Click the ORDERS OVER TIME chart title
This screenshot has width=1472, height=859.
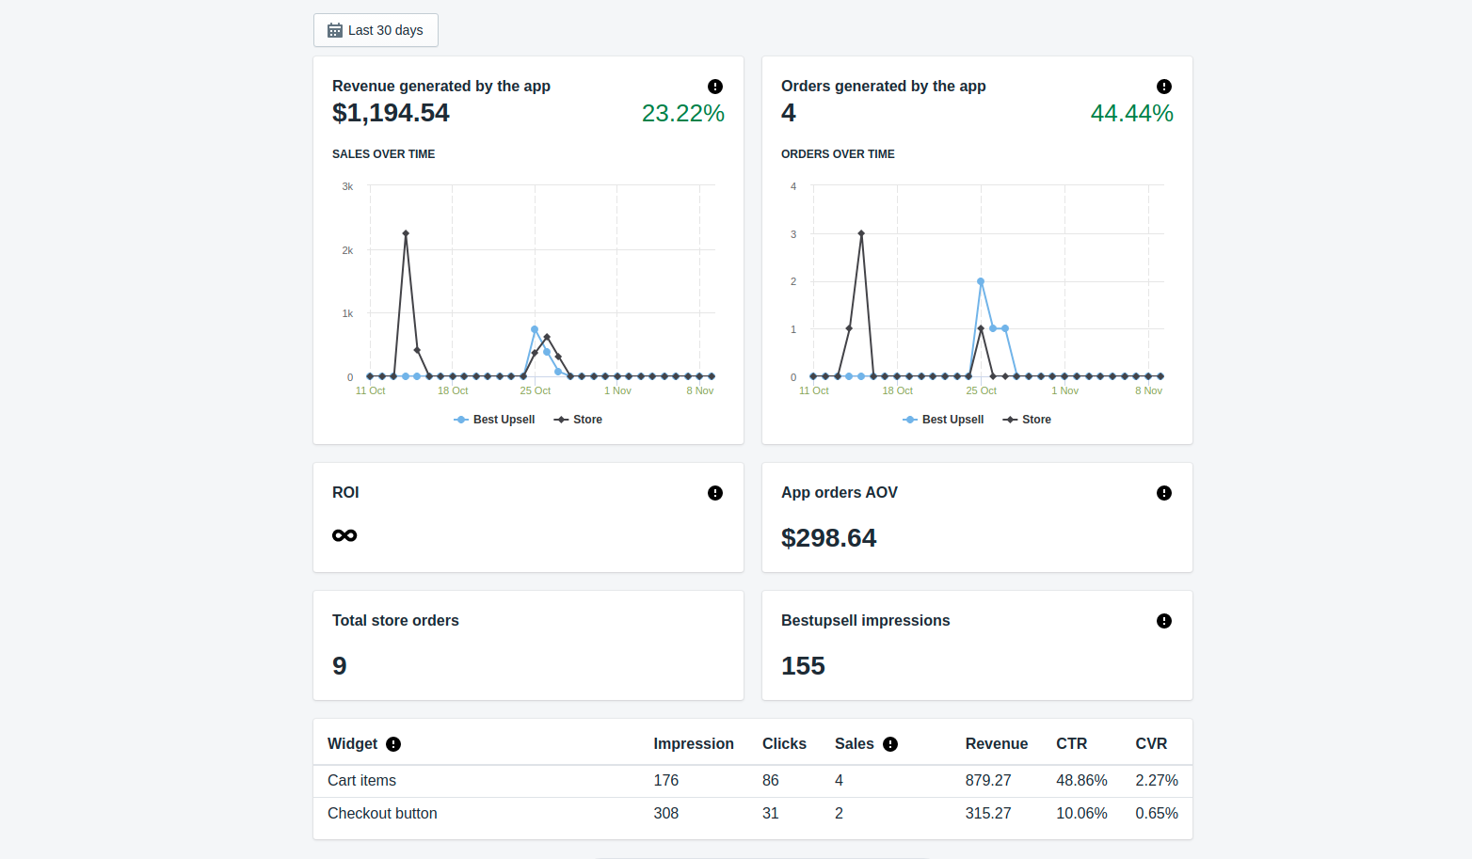point(838,154)
